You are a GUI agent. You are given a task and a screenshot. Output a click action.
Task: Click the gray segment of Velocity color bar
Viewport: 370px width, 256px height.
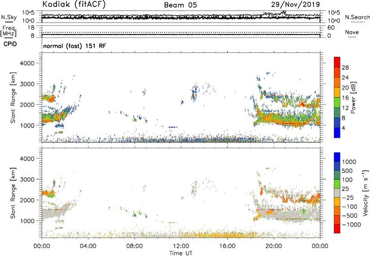click(x=337, y=193)
